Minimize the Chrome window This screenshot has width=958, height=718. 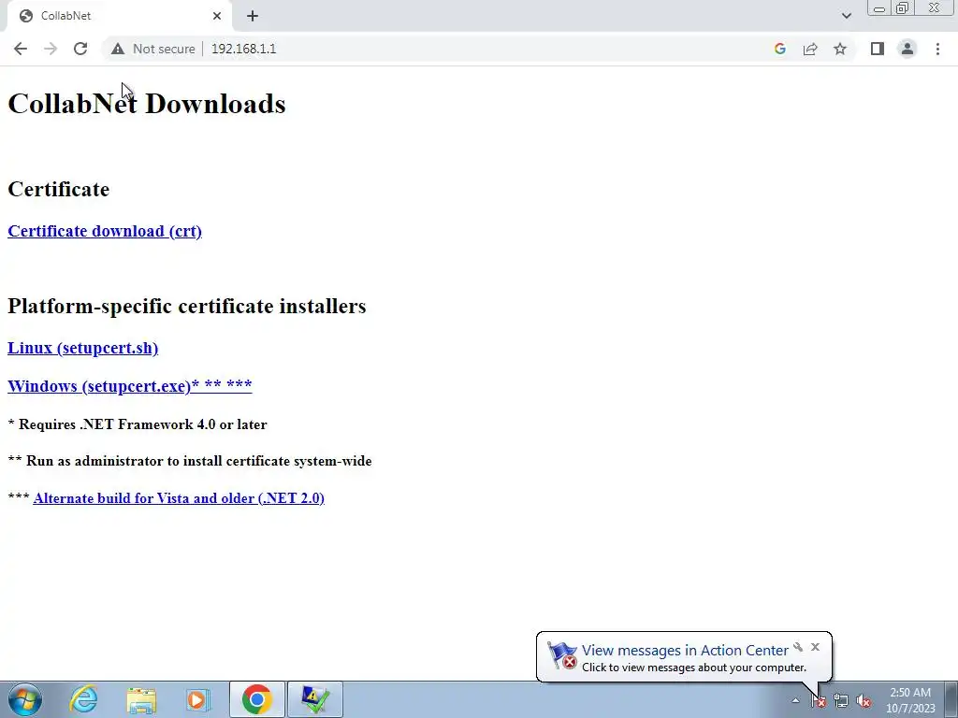click(879, 7)
